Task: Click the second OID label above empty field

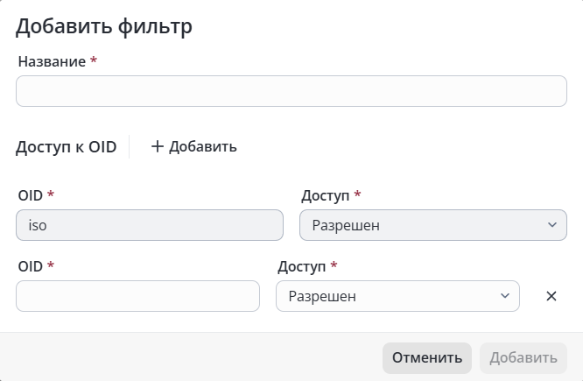Action: [31, 267]
